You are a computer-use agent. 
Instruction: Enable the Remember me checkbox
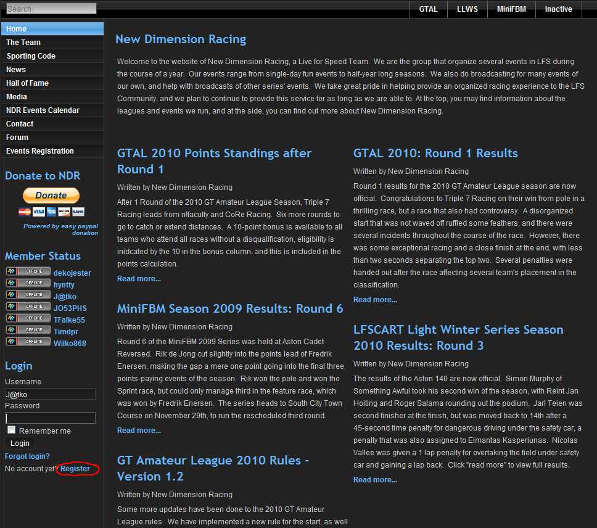pyautogui.click(x=12, y=430)
